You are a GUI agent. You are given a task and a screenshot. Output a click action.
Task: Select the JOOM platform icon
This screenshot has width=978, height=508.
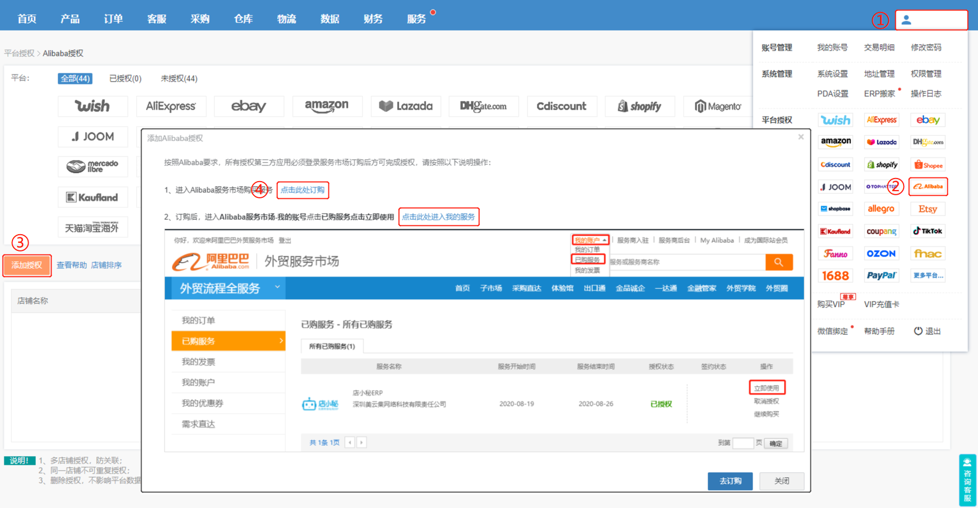coord(93,136)
